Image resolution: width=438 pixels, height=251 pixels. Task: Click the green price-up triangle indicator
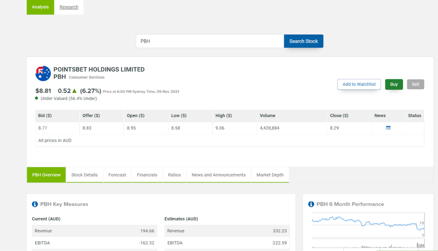click(x=74, y=91)
